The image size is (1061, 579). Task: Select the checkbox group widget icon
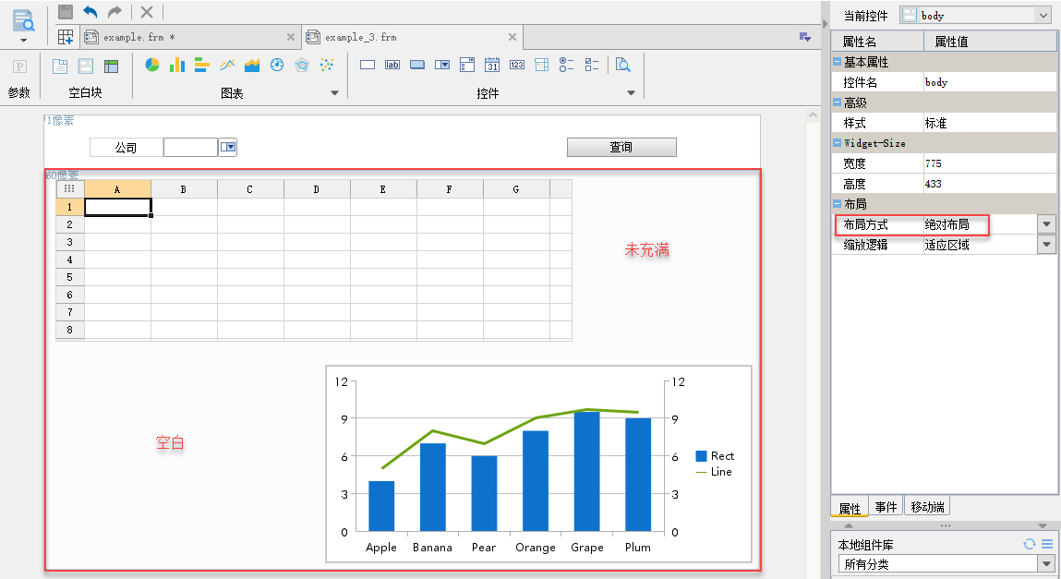tap(591, 65)
